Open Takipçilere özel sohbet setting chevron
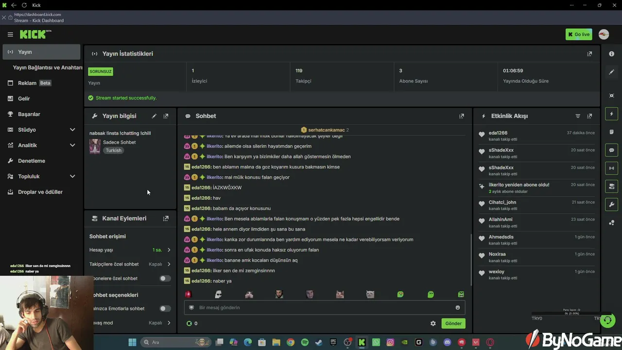 169,264
